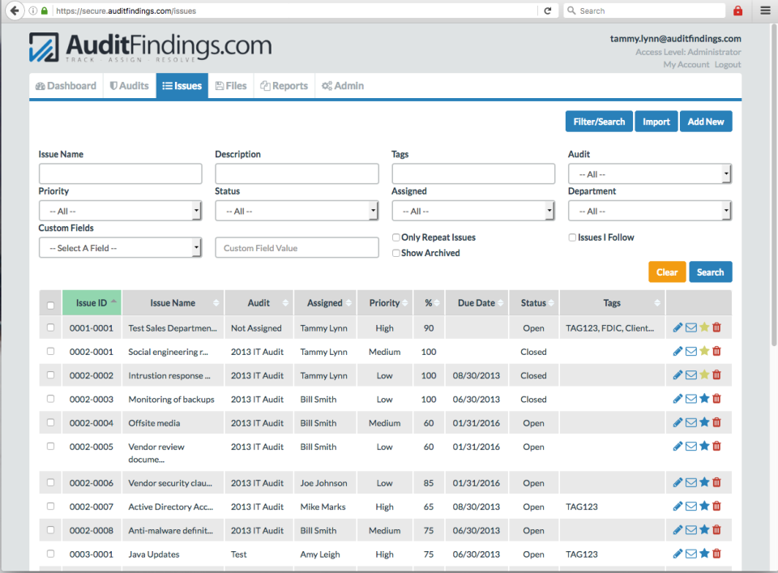Image resolution: width=778 pixels, height=573 pixels.
Task: Switch to the Reports tab
Action: [283, 85]
